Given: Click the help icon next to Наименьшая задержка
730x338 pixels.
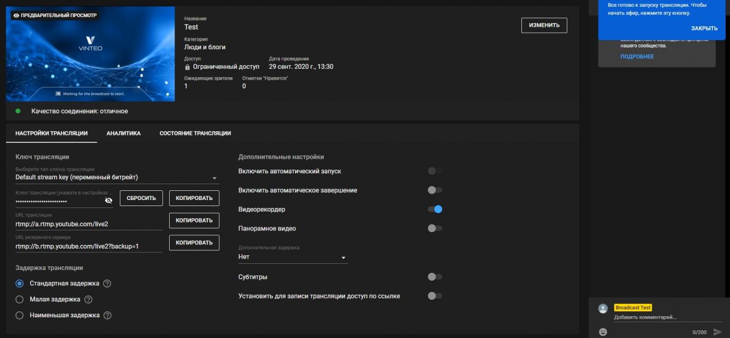Looking at the screenshot, I should (x=108, y=315).
